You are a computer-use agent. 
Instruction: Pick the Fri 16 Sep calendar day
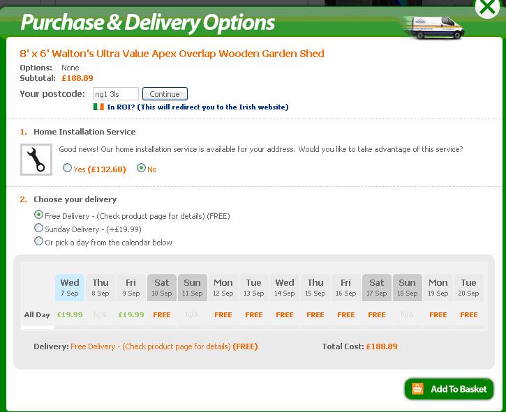point(346,287)
